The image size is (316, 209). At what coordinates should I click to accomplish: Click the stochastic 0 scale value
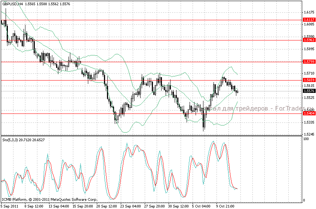tap(304, 200)
